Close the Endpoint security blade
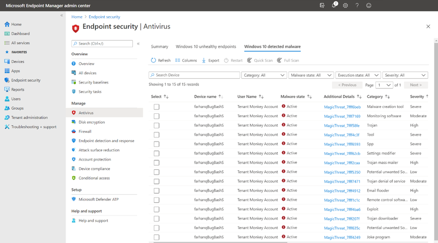The height and width of the screenshot is (243, 438). click(428, 27)
